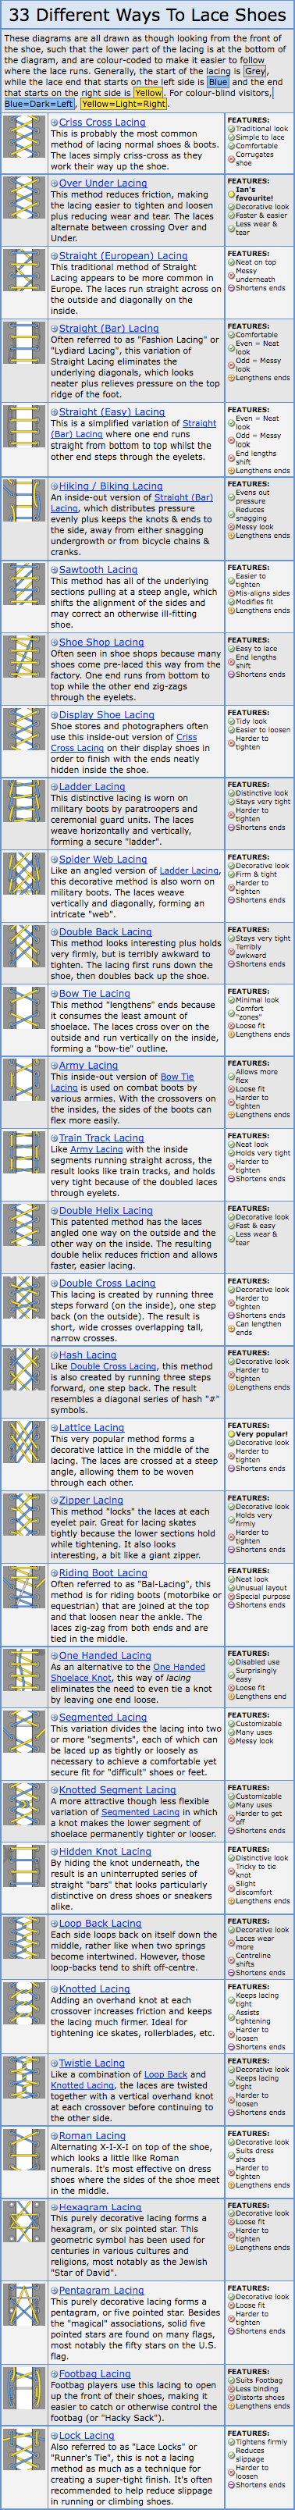Open the Riding Boot Lacing link
295x2510 pixels.
(x=103, y=1574)
